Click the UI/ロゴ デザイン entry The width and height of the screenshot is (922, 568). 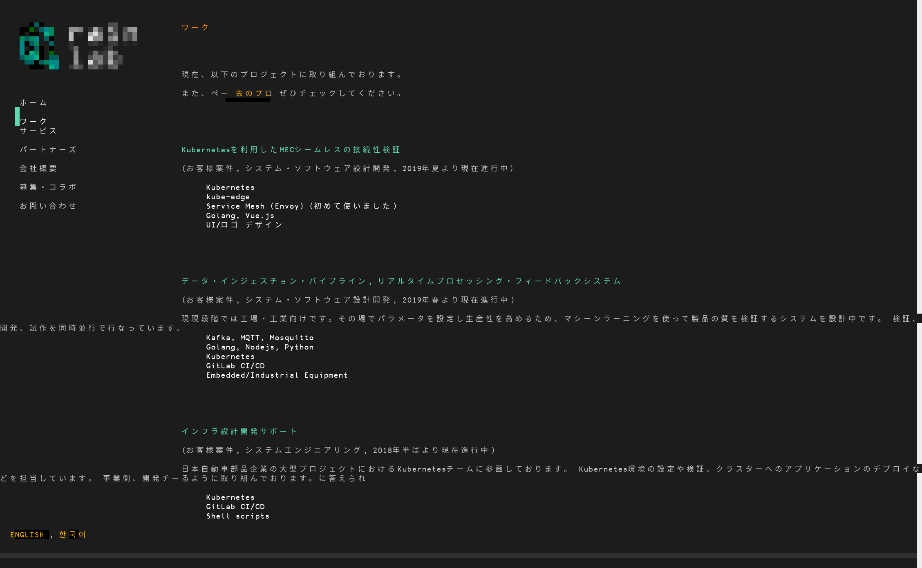pyautogui.click(x=244, y=225)
